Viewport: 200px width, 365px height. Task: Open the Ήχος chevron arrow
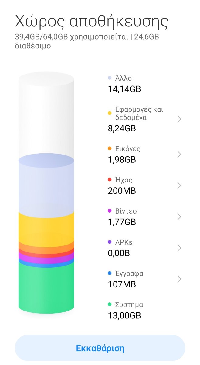179,186
